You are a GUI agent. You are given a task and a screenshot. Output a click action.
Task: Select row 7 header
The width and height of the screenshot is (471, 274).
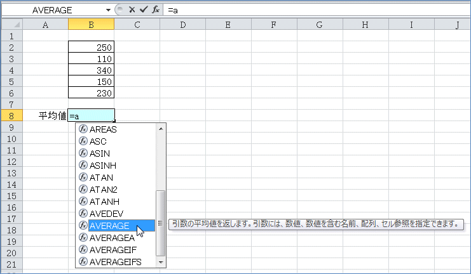pos(11,104)
